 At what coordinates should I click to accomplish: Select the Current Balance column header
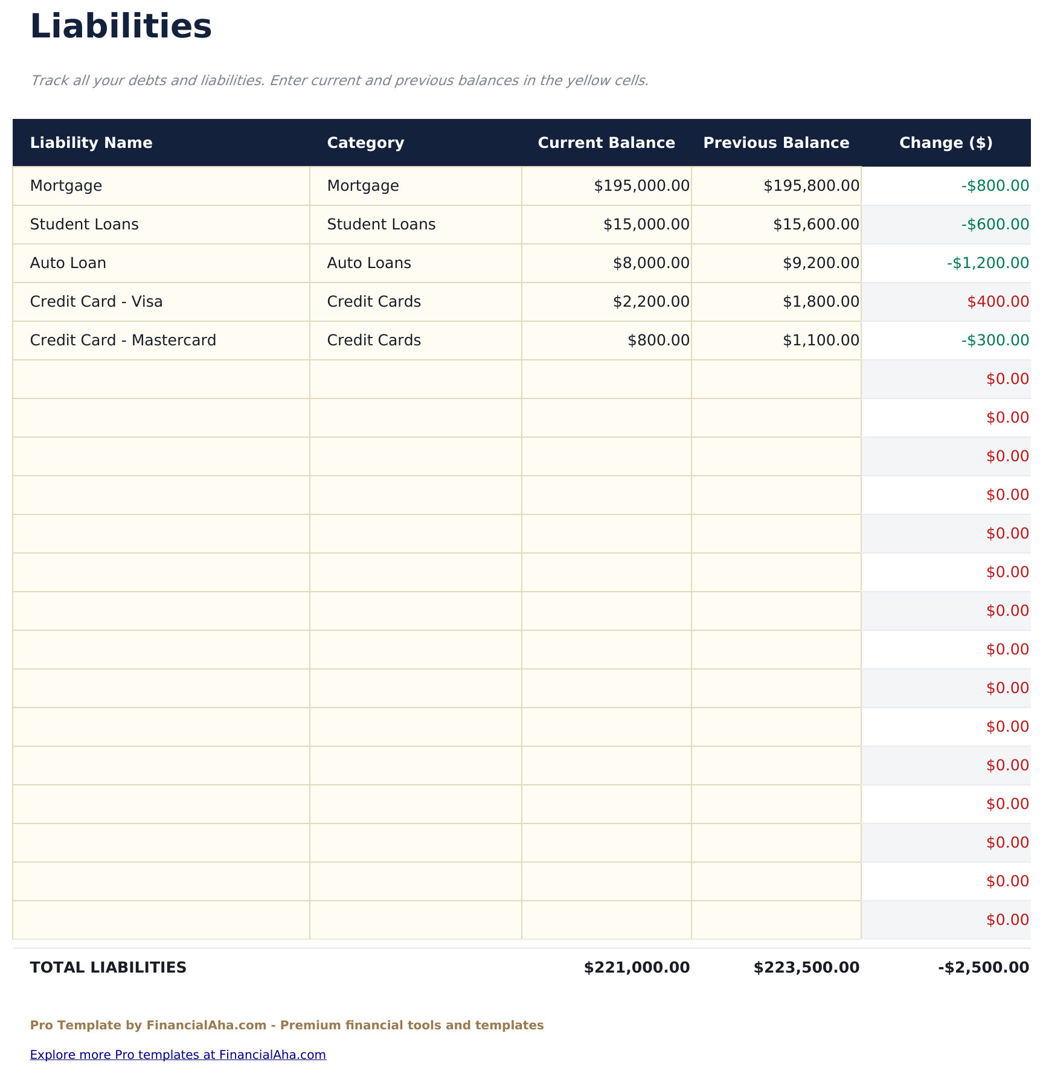pos(606,142)
